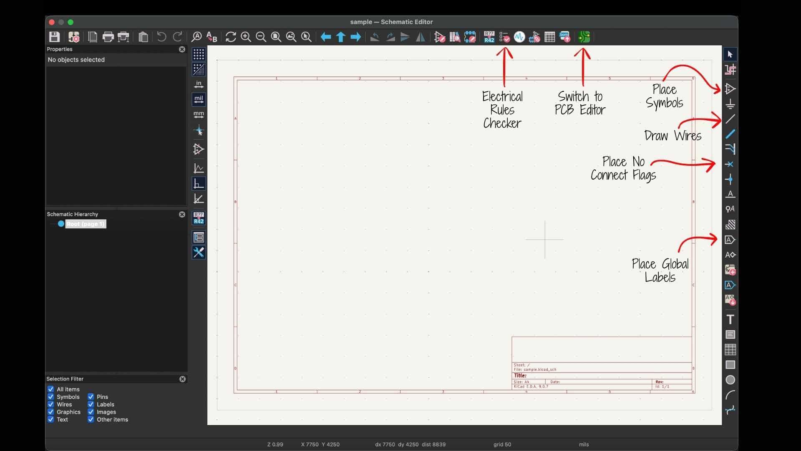
Task: Select the Place Power Symbols tool
Action: [730, 104]
